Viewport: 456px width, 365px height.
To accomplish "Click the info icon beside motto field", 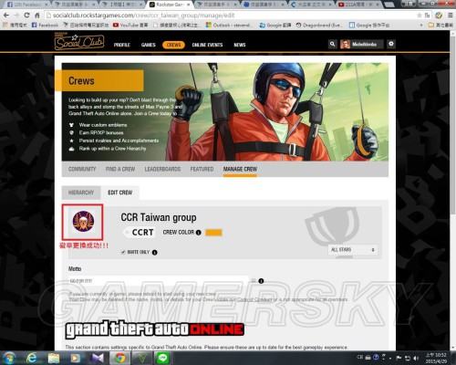I will pos(261,281).
